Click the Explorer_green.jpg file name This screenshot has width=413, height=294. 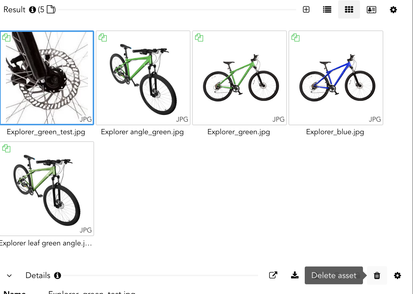click(239, 132)
